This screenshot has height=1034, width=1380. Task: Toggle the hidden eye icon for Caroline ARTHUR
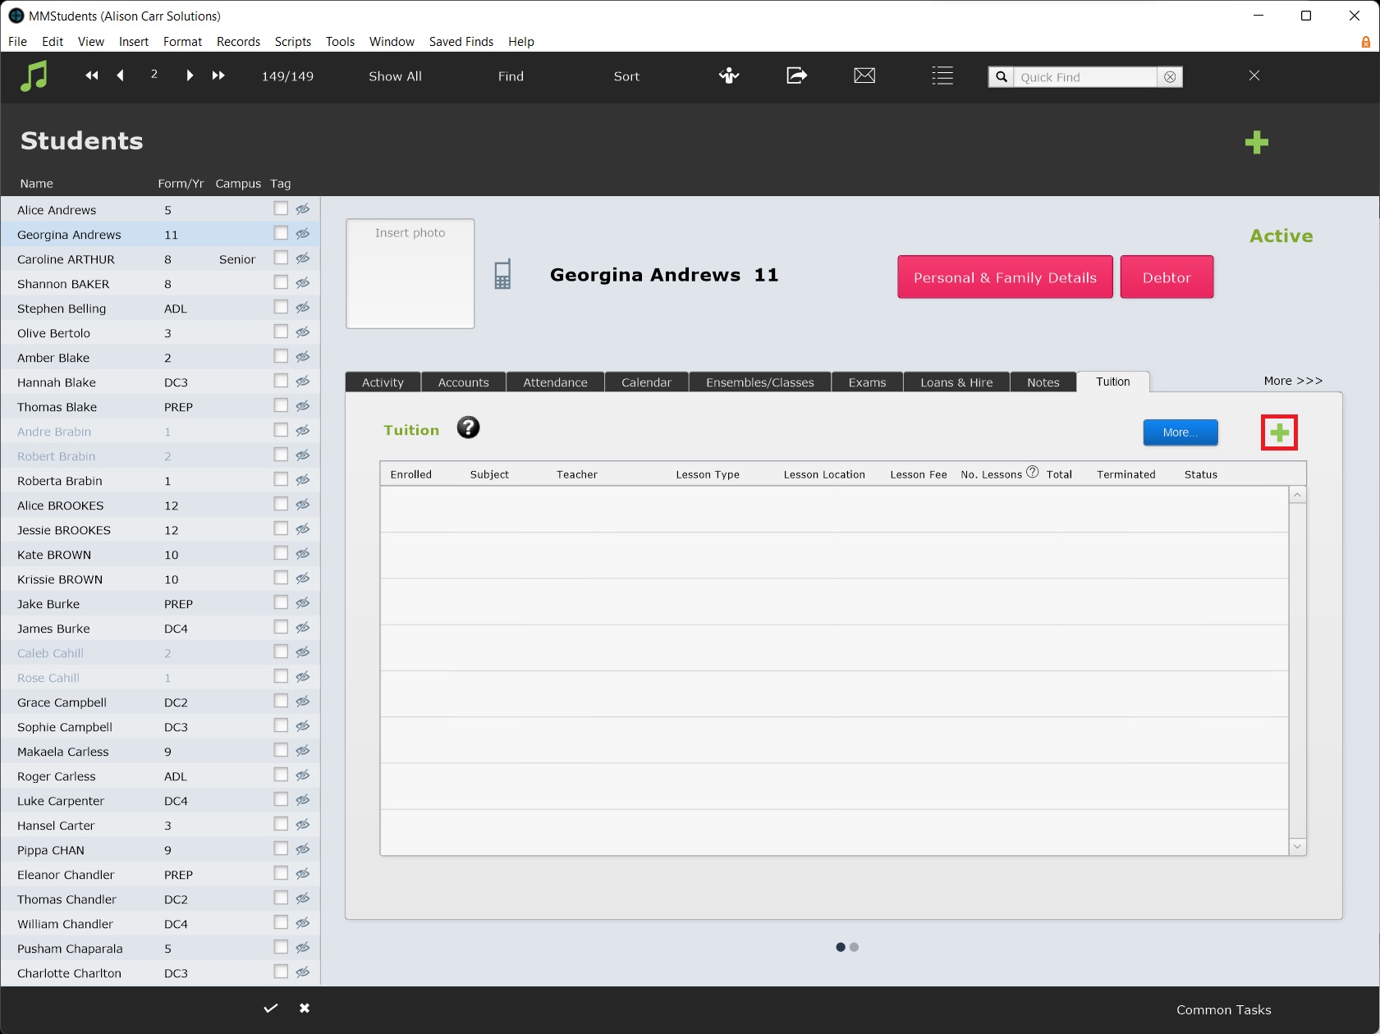click(303, 258)
